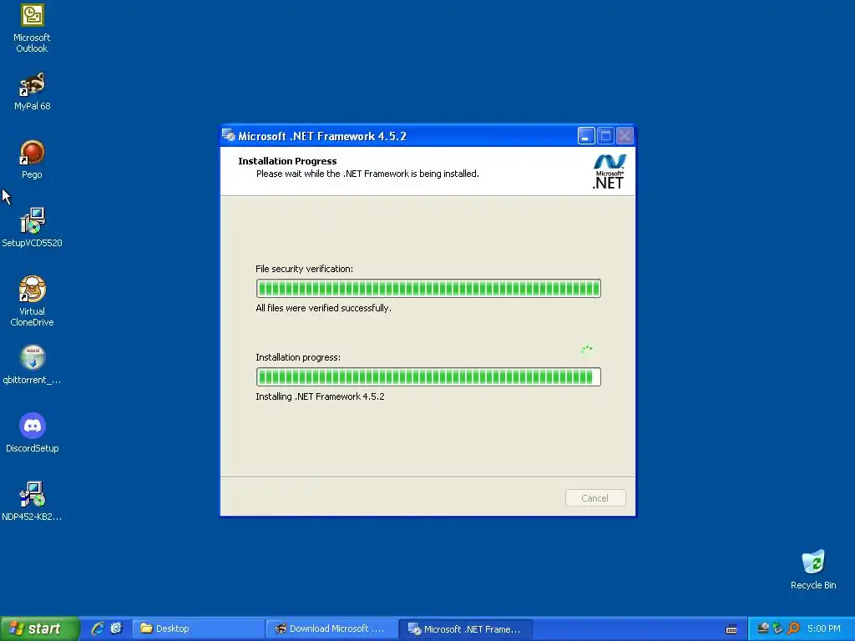Click 'Installing .NET Framework 4.5.2' status text

pyautogui.click(x=320, y=396)
